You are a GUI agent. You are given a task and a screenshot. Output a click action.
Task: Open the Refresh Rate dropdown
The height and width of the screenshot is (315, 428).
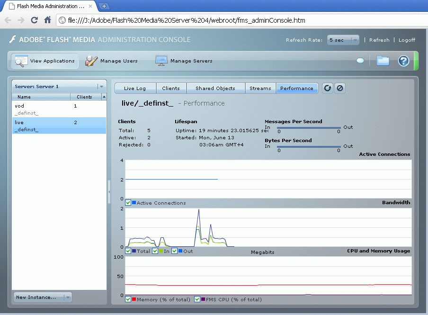[343, 40]
